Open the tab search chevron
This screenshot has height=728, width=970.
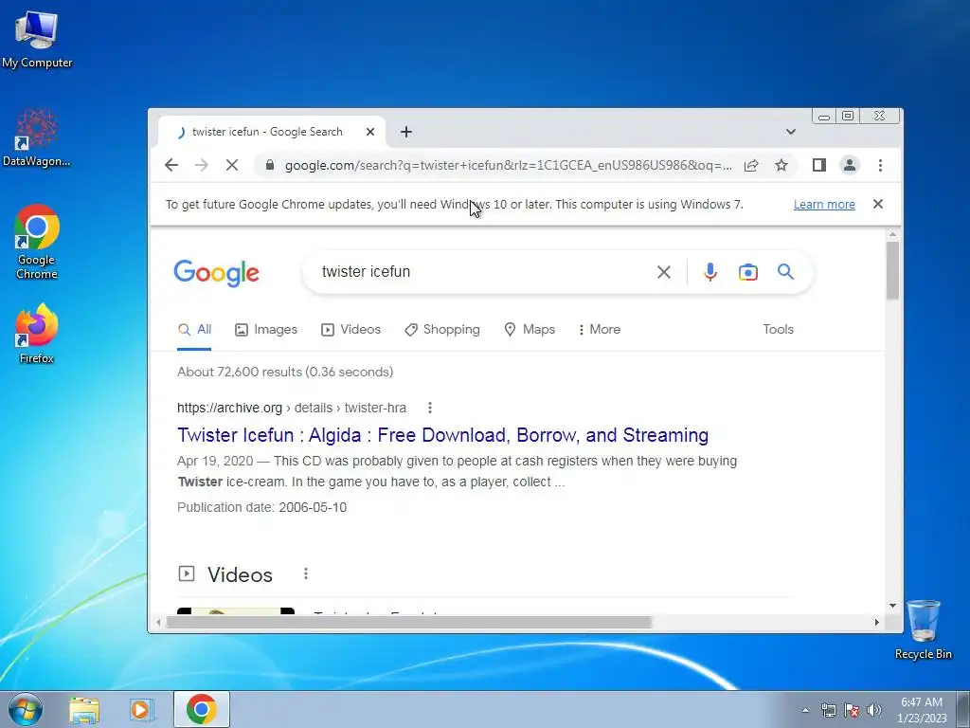[x=791, y=132]
